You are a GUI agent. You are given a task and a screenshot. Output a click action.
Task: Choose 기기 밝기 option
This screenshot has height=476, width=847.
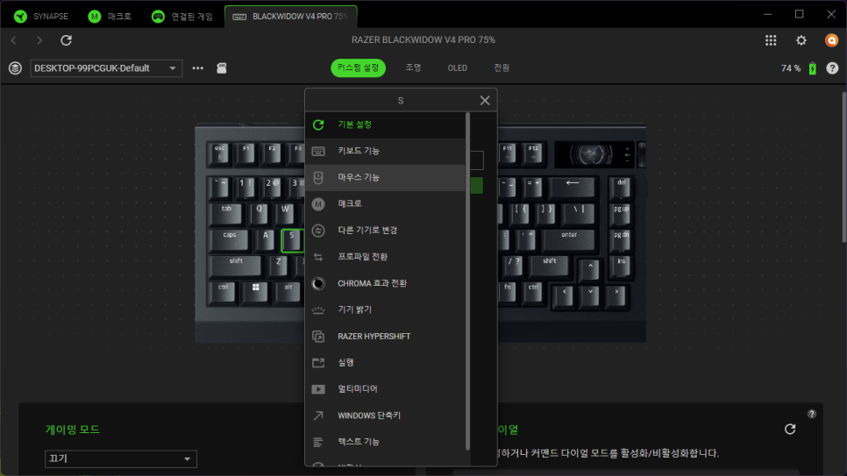(385, 310)
